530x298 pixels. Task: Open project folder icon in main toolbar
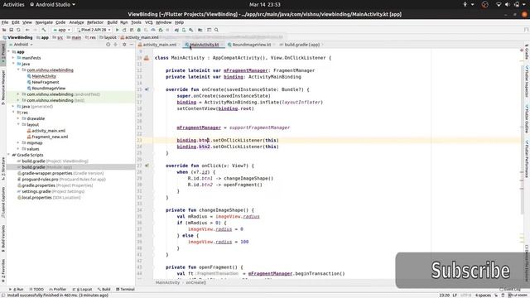tap(4, 30)
